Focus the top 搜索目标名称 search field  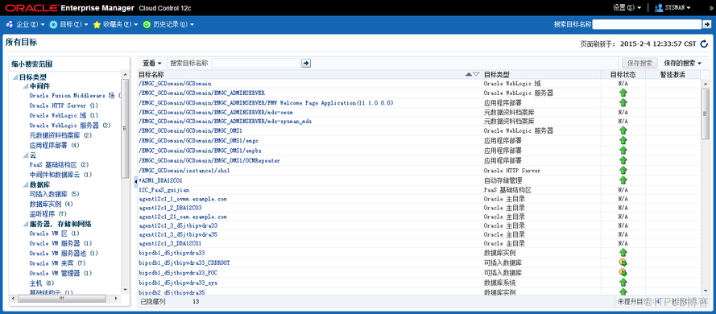pyautogui.click(x=647, y=24)
